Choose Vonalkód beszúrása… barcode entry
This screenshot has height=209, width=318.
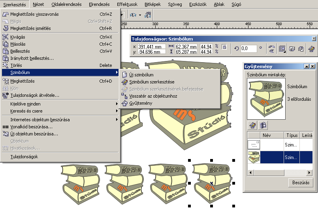coord(60,127)
